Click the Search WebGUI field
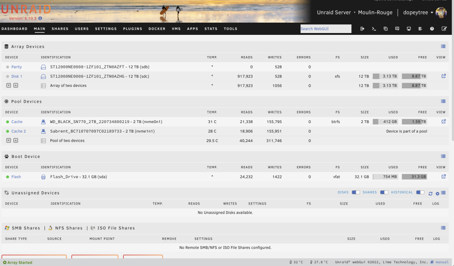The width and height of the screenshot is (454, 266). point(326,28)
